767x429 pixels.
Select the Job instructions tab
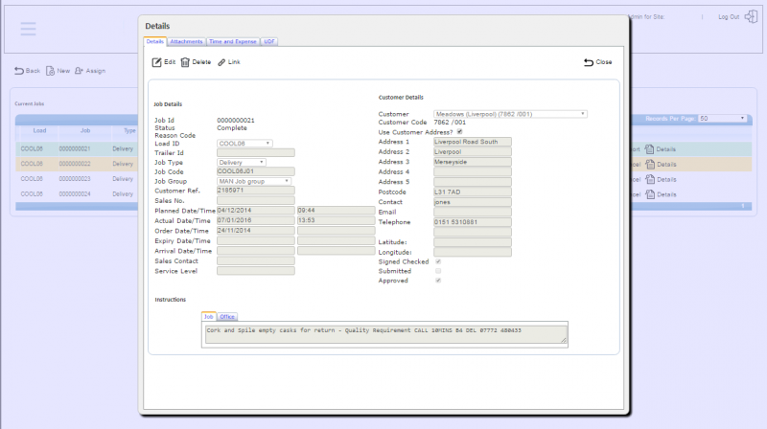click(x=208, y=317)
